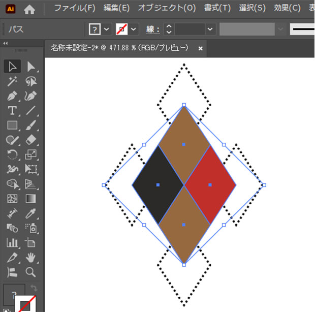
Task: Collapse the tools panel using double arrows
Action: [x=6, y=44]
